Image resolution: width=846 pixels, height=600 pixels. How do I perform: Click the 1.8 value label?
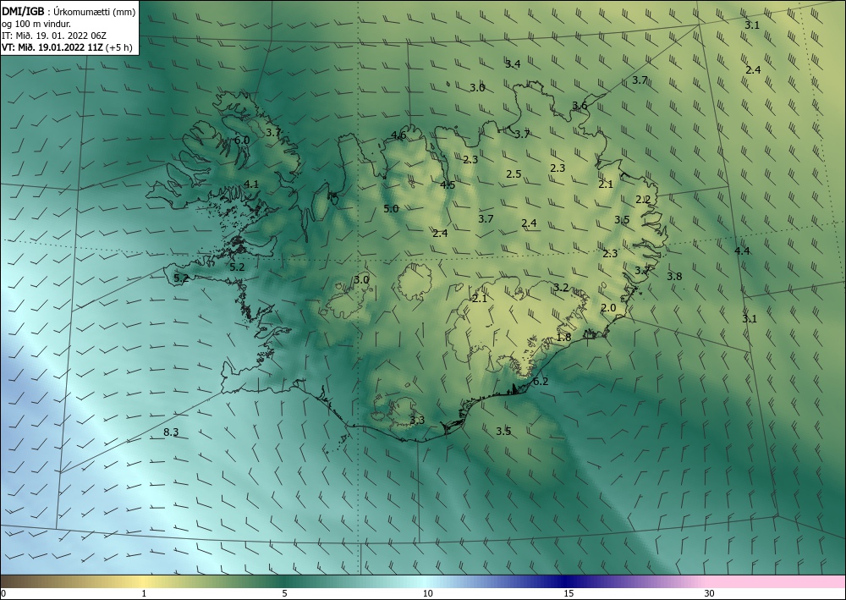pyautogui.click(x=563, y=337)
